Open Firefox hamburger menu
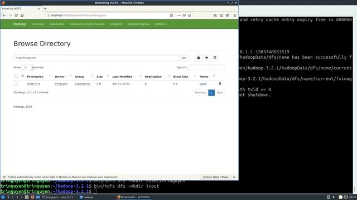Image resolution: width=357 pixels, height=200 pixels. pos(235,16)
